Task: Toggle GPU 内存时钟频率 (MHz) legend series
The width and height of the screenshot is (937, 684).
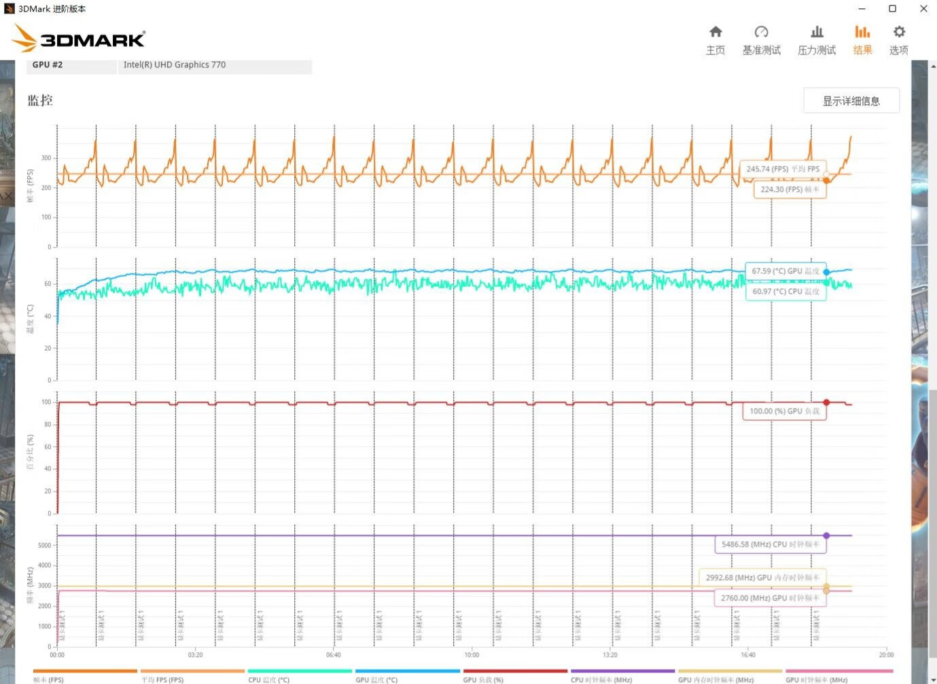Action: click(x=730, y=675)
